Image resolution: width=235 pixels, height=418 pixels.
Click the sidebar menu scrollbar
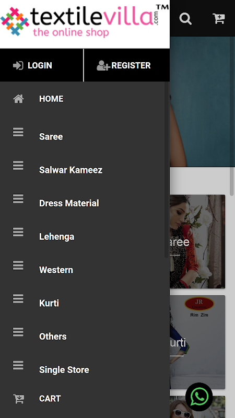(167, 170)
